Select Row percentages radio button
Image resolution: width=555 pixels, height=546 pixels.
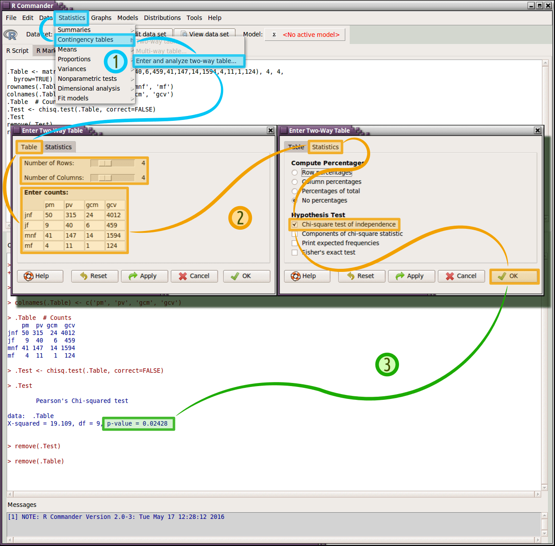pos(295,172)
